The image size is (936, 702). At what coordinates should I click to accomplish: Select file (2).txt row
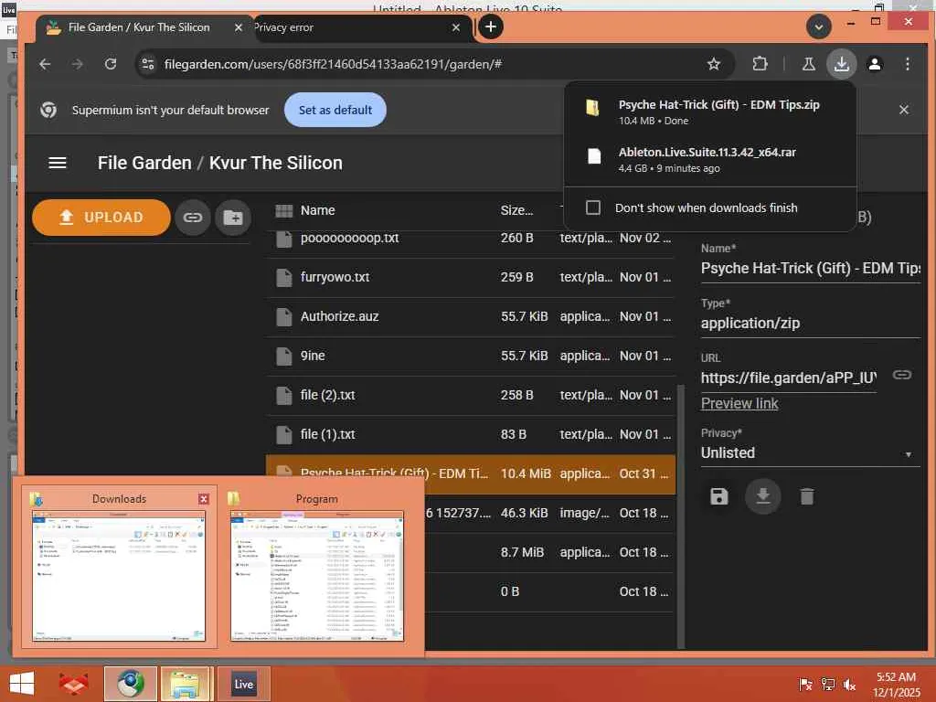point(471,395)
